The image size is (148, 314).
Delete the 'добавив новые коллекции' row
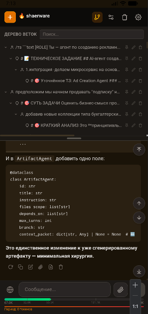(x=140, y=114)
